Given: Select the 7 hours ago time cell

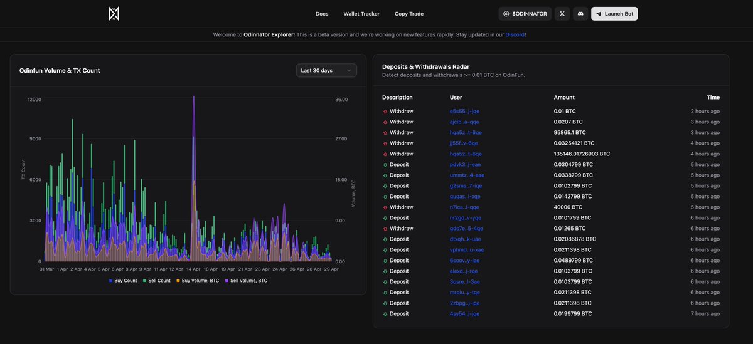Looking at the screenshot, I should coord(705,314).
